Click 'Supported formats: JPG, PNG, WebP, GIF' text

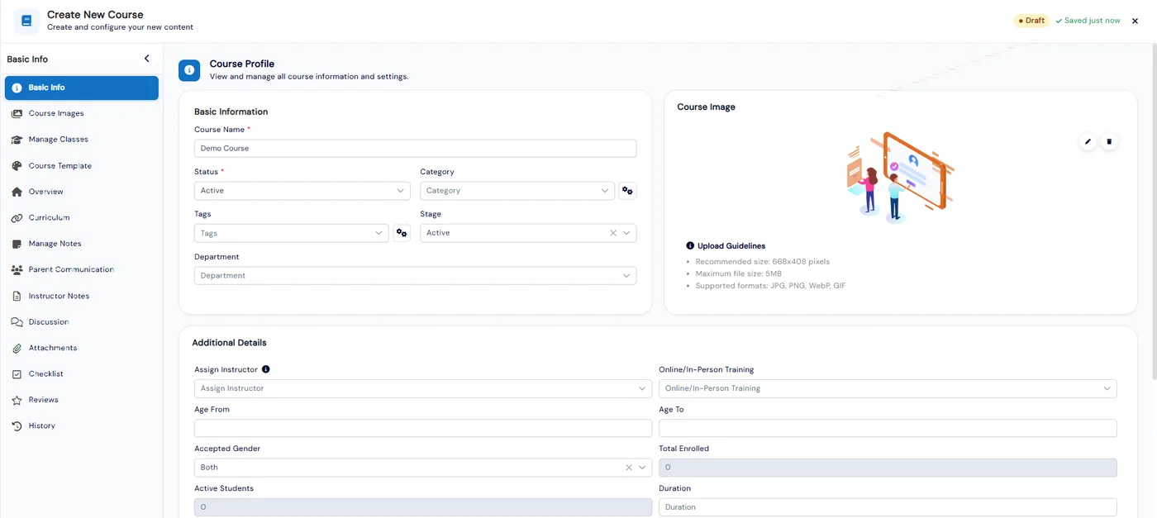(x=770, y=286)
